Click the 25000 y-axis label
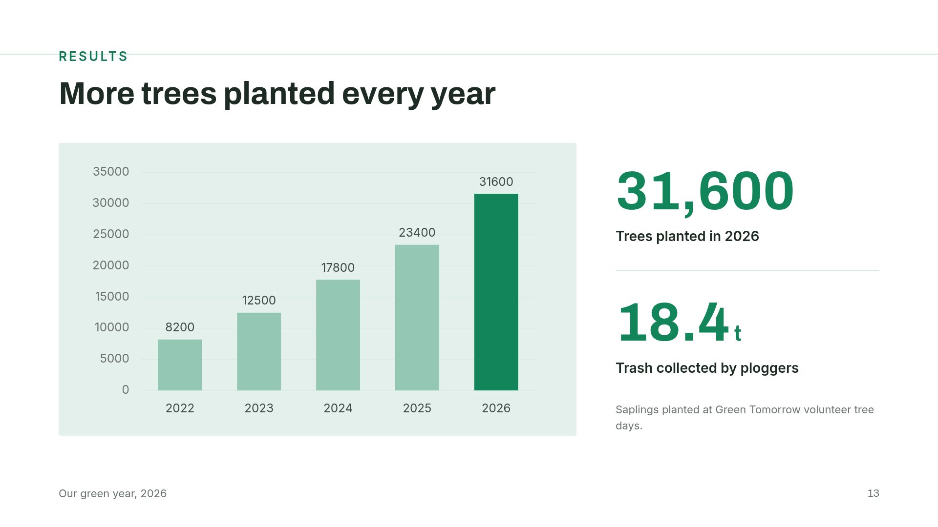Image resolution: width=938 pixels, height=527 pixels. 111,234
